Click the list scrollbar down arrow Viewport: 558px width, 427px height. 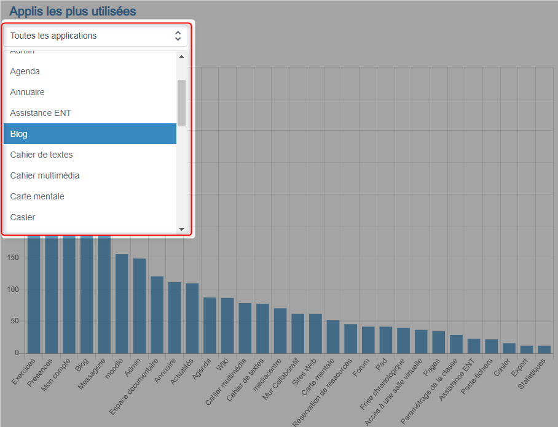click(x=181, y=229)
